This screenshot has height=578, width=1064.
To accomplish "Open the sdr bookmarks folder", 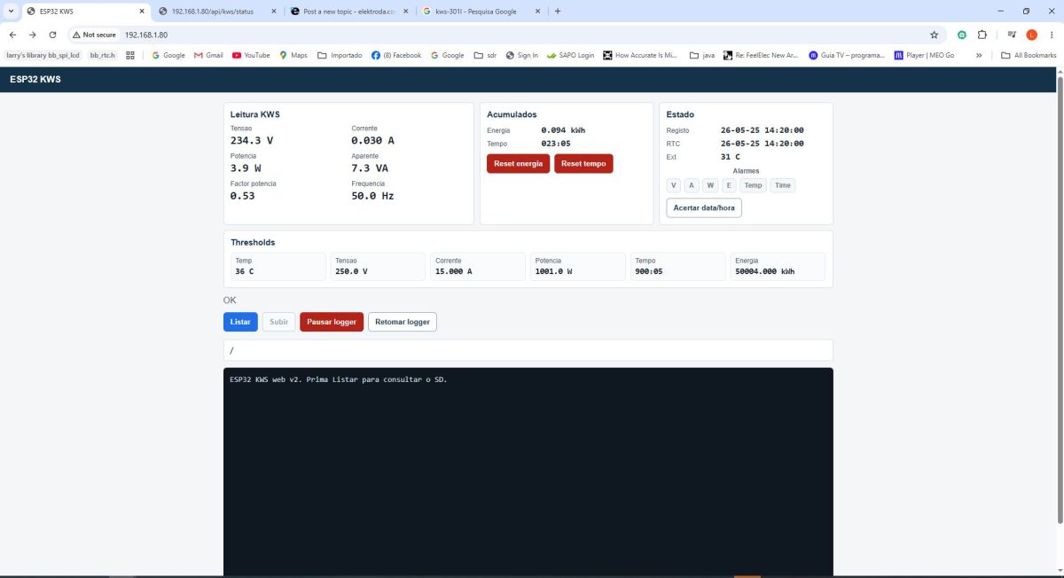I will pos(485,55).
